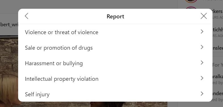This screenshot has width=223, height=107.
Task: View story avatar with pink ring
Action: tap(192, 8)
